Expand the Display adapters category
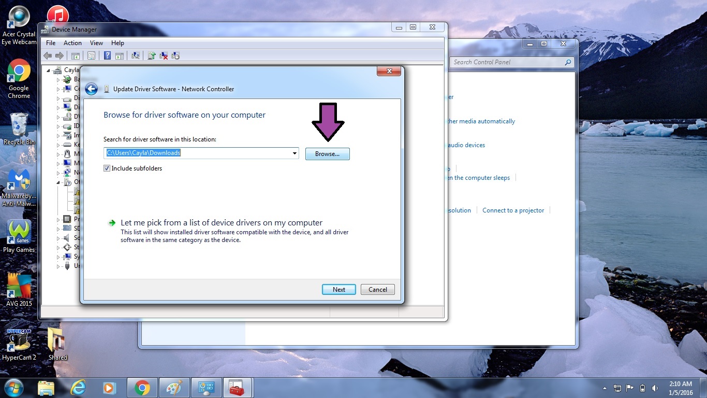The height and width of the screenshot is (398, 707). [58, 108]
